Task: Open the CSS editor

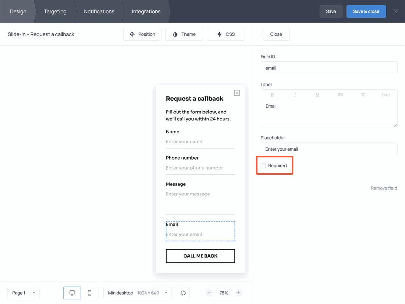Action: pyautogui.click(x=226, y=34)
